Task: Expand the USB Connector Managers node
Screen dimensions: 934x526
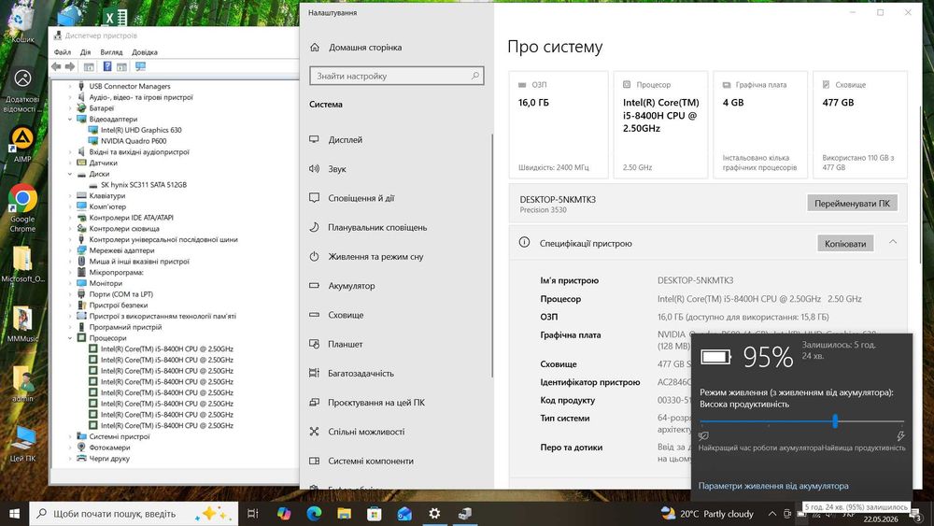Action: pyautogui.click(x=70, y=86)
